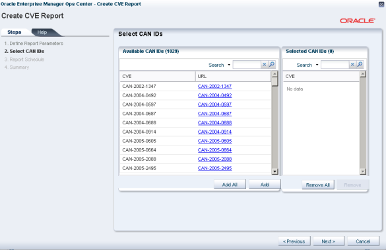386x250 pixels.
Task: Click the disabled Remove button
Action: click(x=352, y=185)
